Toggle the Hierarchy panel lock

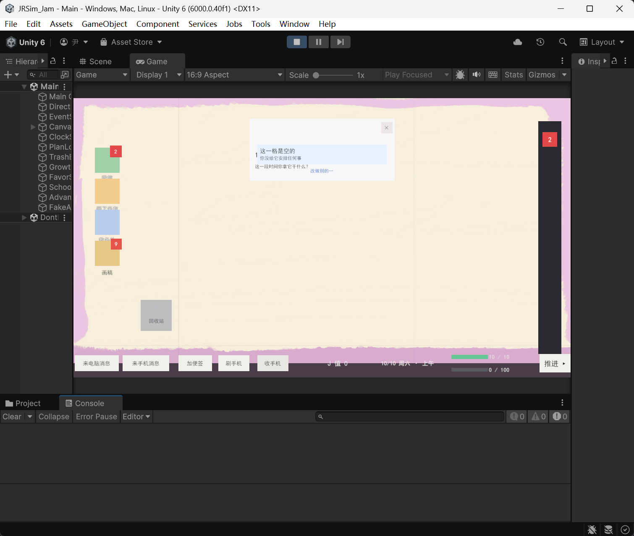pyautogui.click(x=53, y=61)
